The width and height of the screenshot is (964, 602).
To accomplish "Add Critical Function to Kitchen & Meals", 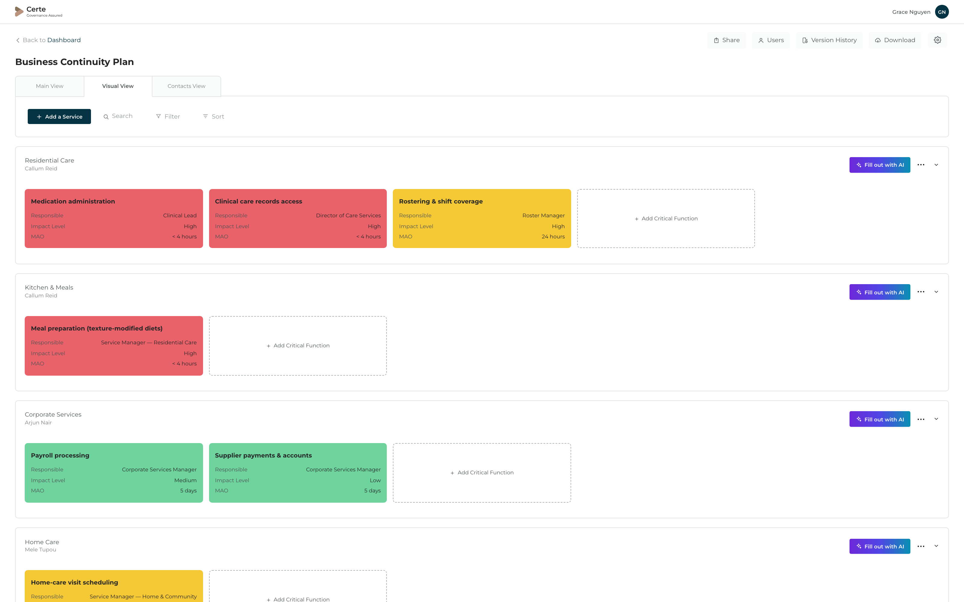I will [x=298, y=346].
